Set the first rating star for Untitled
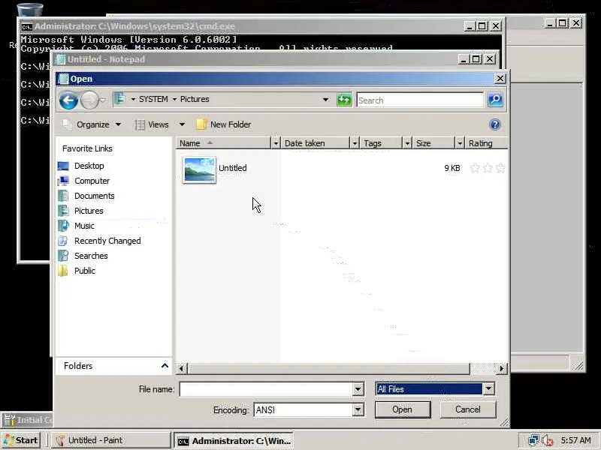The height and width of the screenshot is (450, 601). pos(475,167)
